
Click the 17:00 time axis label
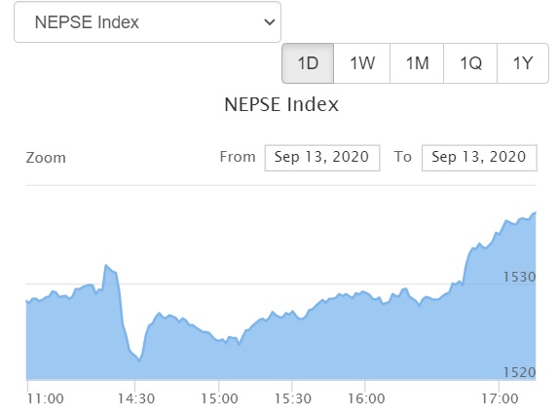[500, 398]
